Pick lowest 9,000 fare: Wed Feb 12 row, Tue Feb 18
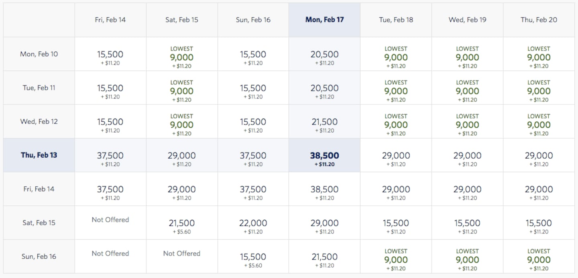The image size is (578, 278). coord(396,125)
